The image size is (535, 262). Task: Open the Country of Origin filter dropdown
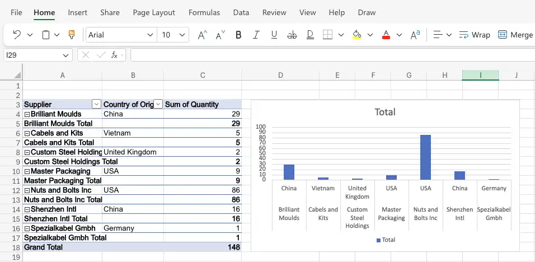[158, 104]
